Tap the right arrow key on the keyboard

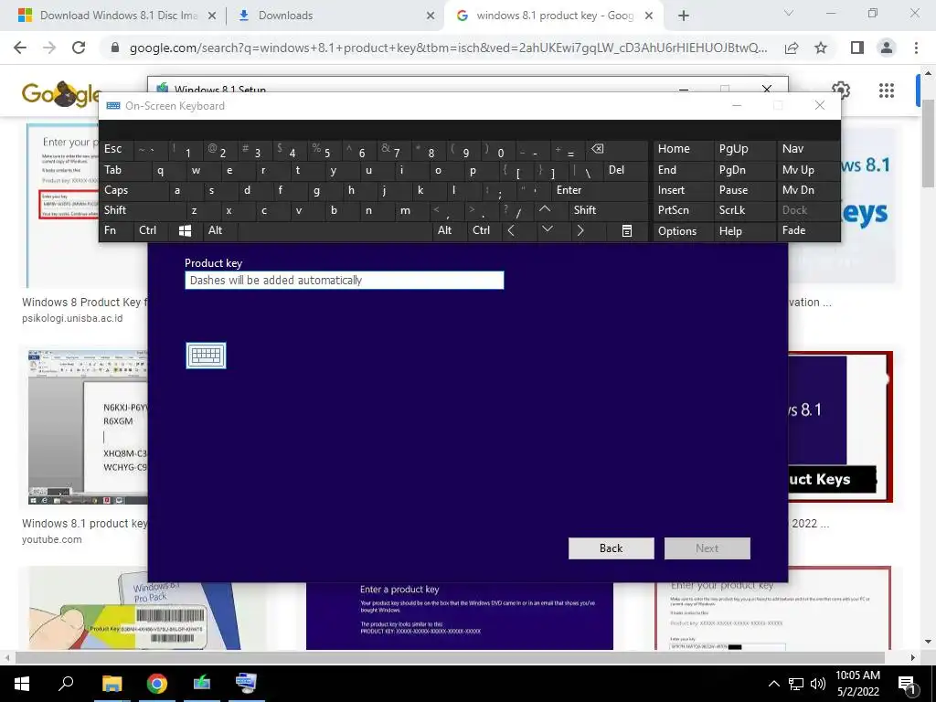580,230
